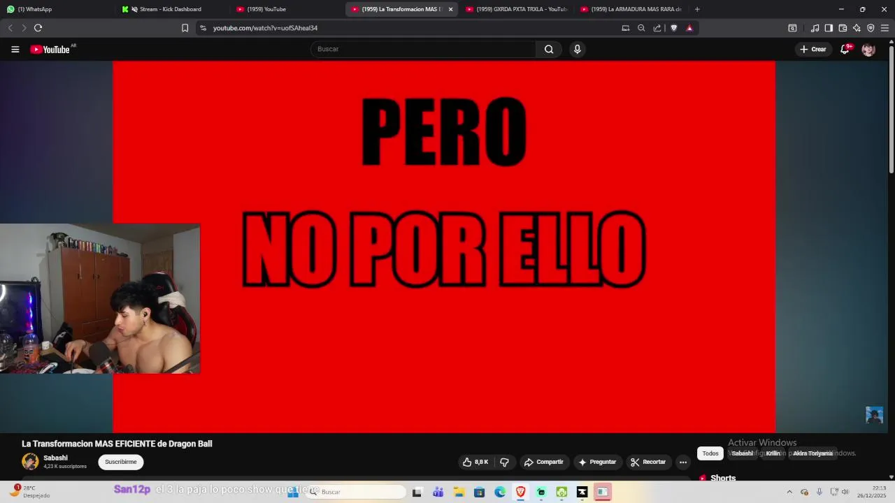Open the YouTube account avatar menu
Image resolution: width=895 pixels, height=503 pixels.
click(x=868, y=50)
